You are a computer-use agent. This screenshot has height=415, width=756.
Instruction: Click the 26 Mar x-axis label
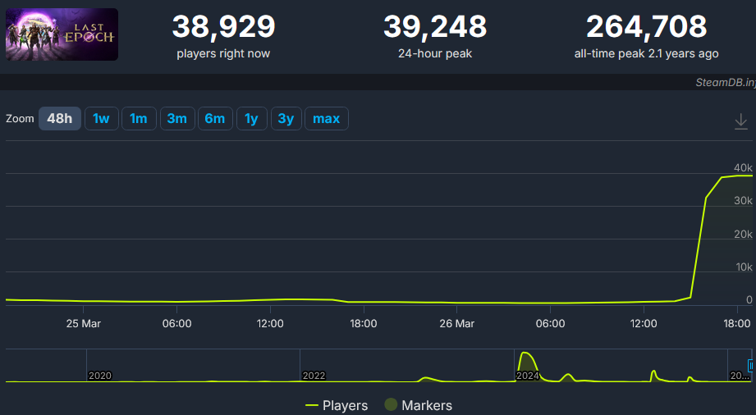pyautogui.click(x=456, y=323)
